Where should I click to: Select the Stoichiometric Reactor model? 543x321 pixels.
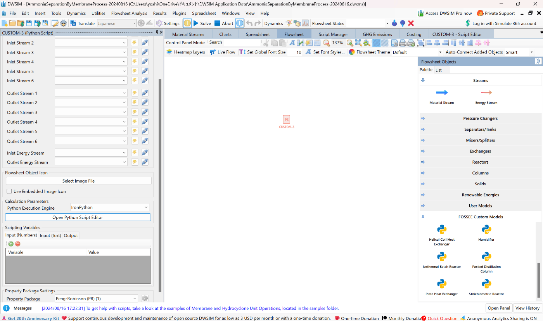486,287
